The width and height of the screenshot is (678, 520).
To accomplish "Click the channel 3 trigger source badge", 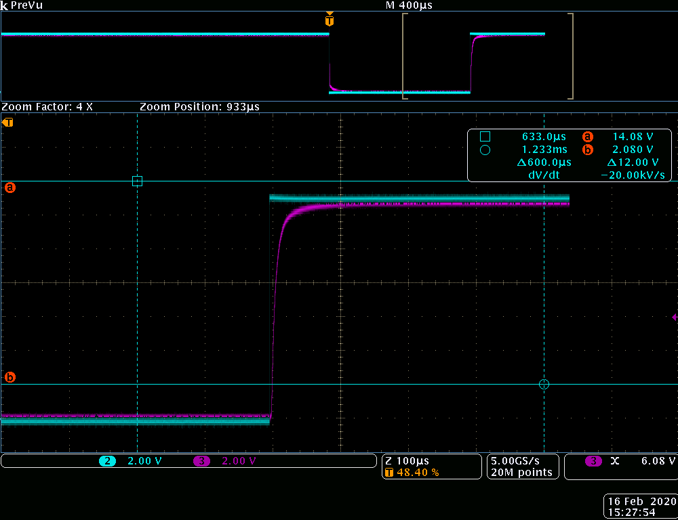I will [593, 461].
